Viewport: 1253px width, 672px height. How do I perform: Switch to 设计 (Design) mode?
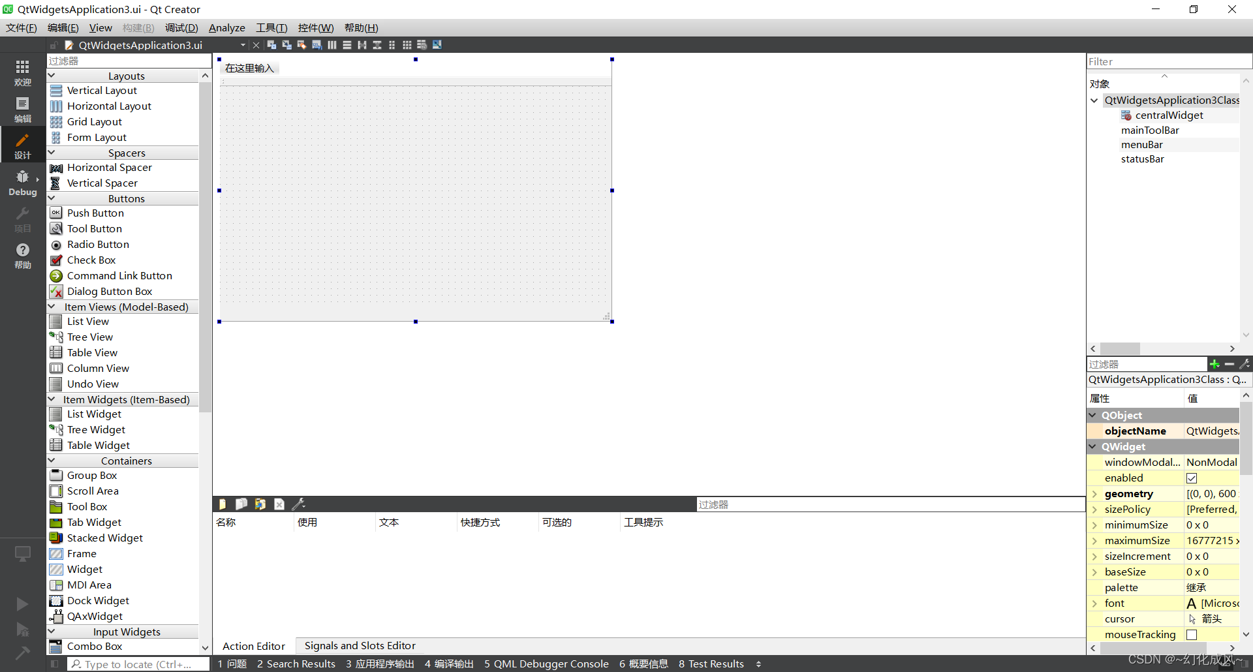pos(23,145)
